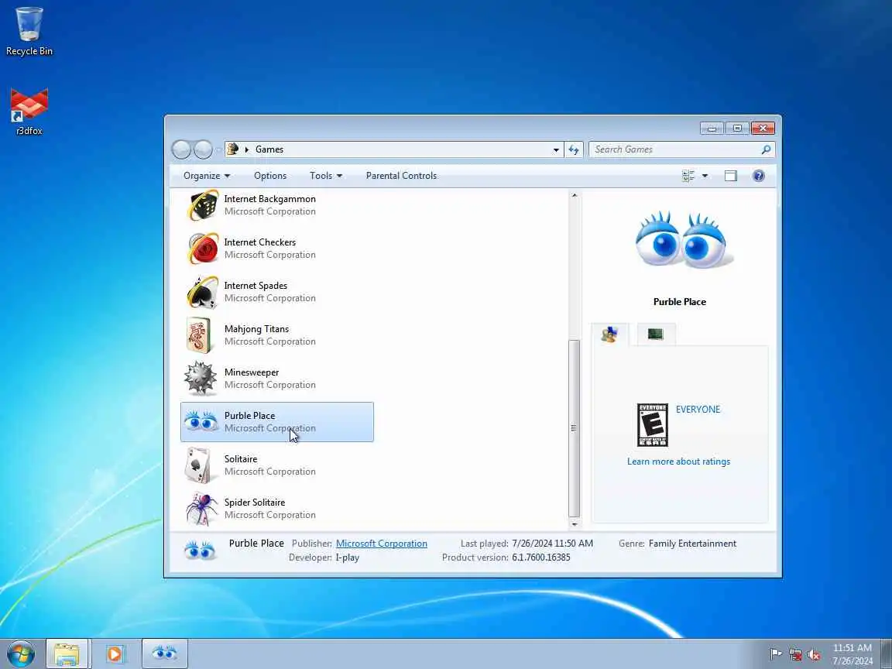
Task: Click the taskbar clock showing 11:51 AM
Action: click(x=853, y=654)
